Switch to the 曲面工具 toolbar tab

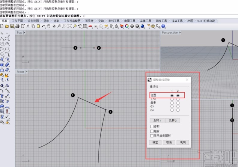(129, 21)
